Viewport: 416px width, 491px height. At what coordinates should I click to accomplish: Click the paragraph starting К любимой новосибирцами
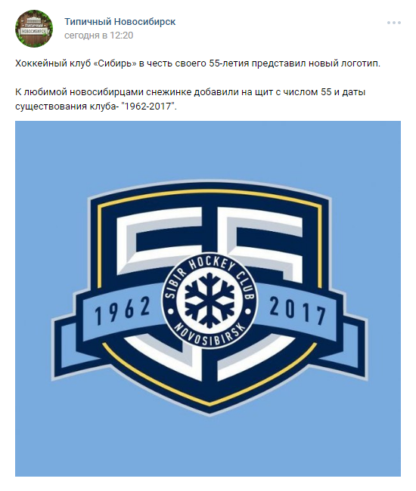click(191, 99)
